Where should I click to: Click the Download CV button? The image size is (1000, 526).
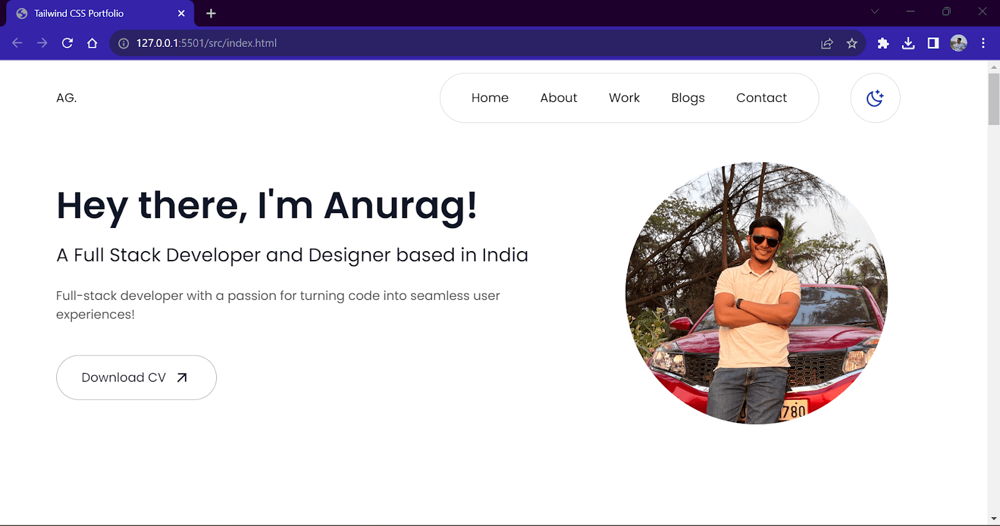pos(136,377)
